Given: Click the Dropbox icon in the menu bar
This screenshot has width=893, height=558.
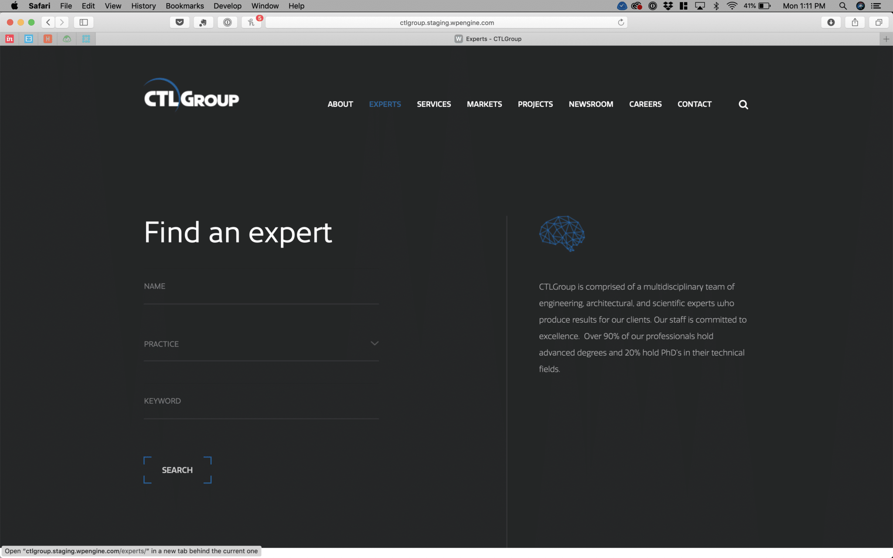Looking at the screenshot, I should [668, 6].
